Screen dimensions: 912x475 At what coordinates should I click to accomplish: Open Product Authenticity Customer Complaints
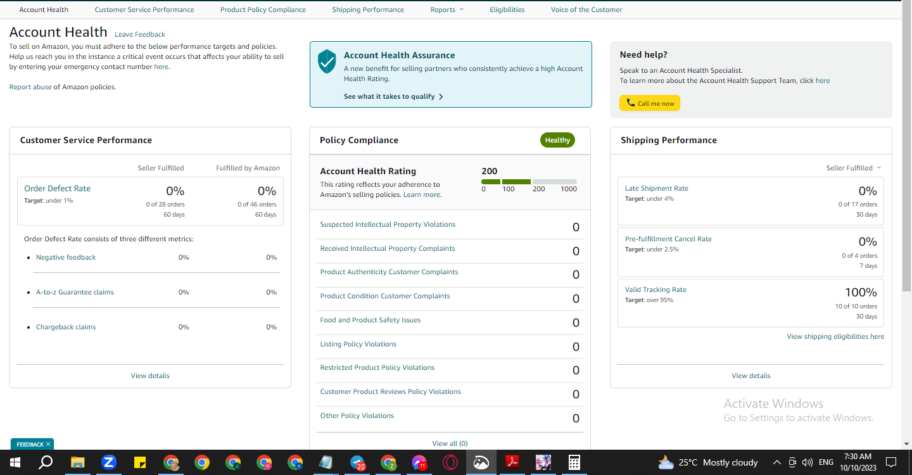pyautogui.click(x=389, y=272)
